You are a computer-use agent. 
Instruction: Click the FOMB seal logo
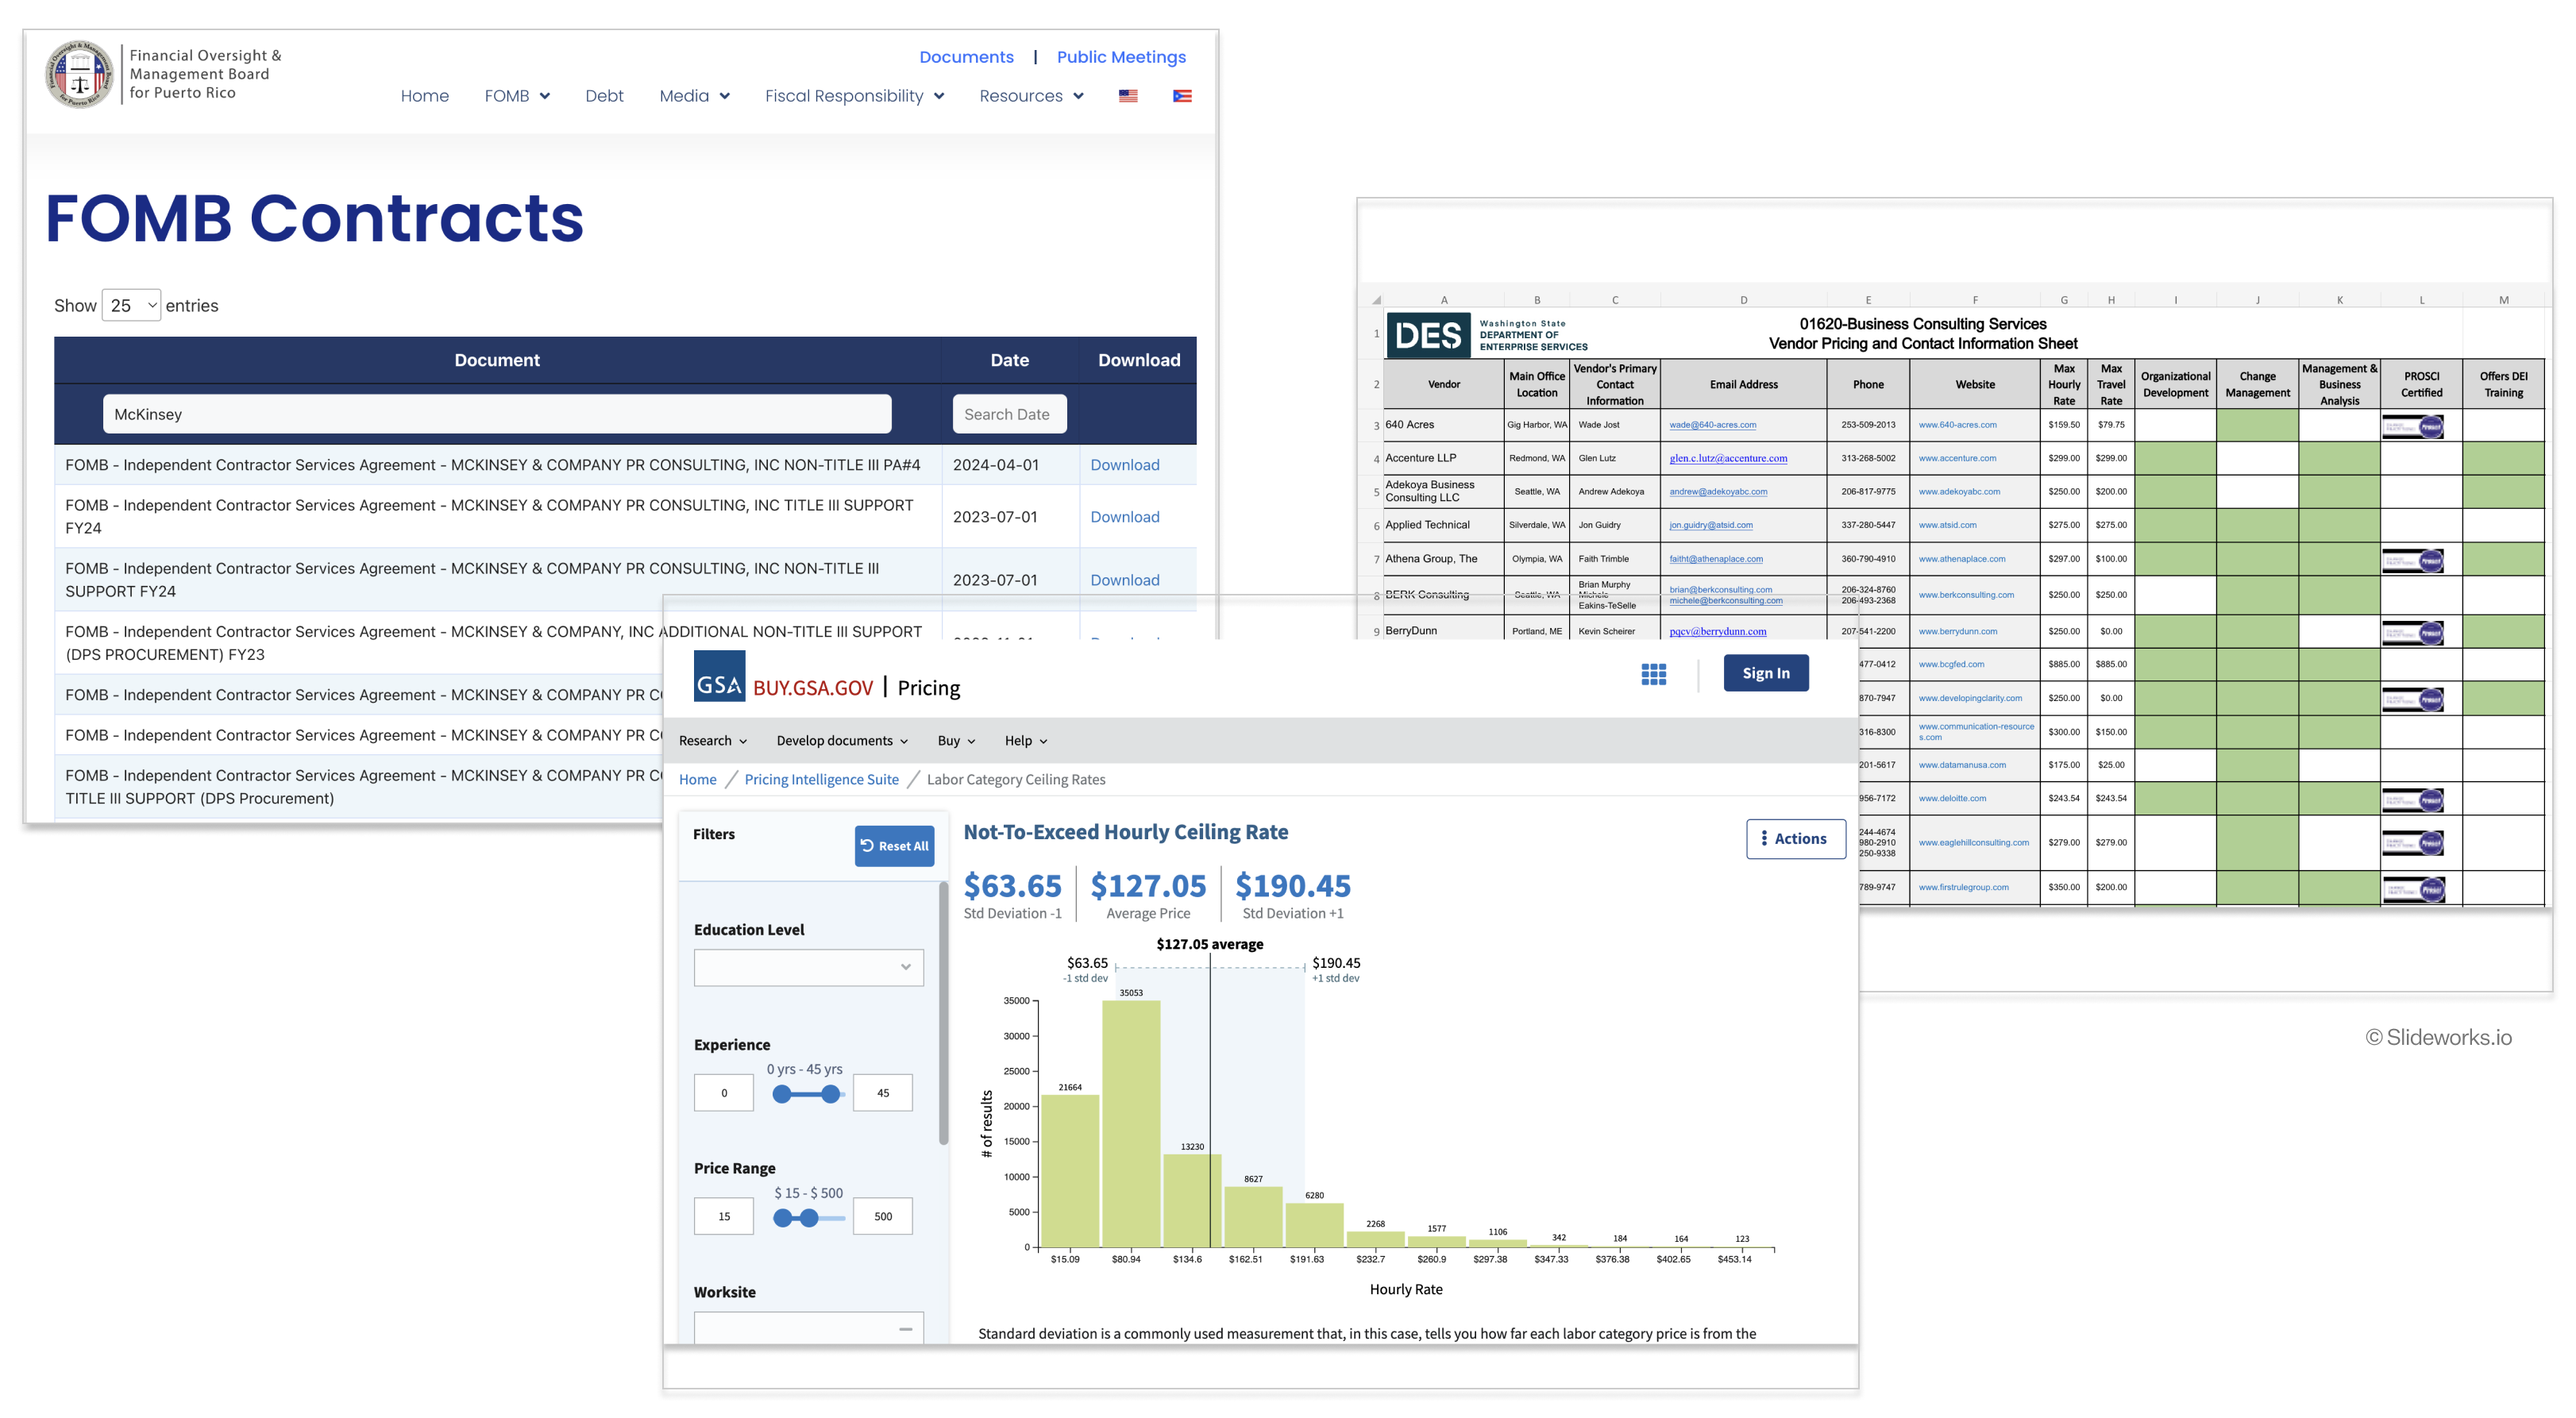[79, 74]
